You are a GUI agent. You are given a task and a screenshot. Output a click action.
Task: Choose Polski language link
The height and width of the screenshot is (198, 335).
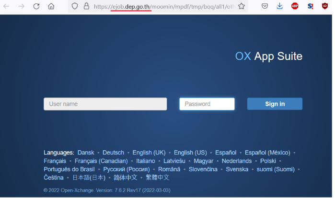(x=268, y=161)
